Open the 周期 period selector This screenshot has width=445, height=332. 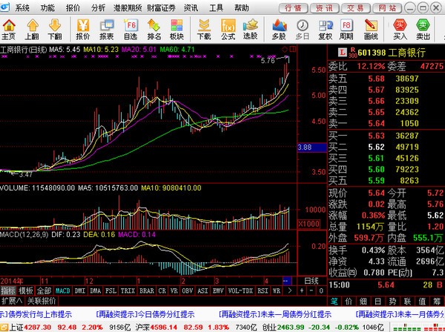347,28
